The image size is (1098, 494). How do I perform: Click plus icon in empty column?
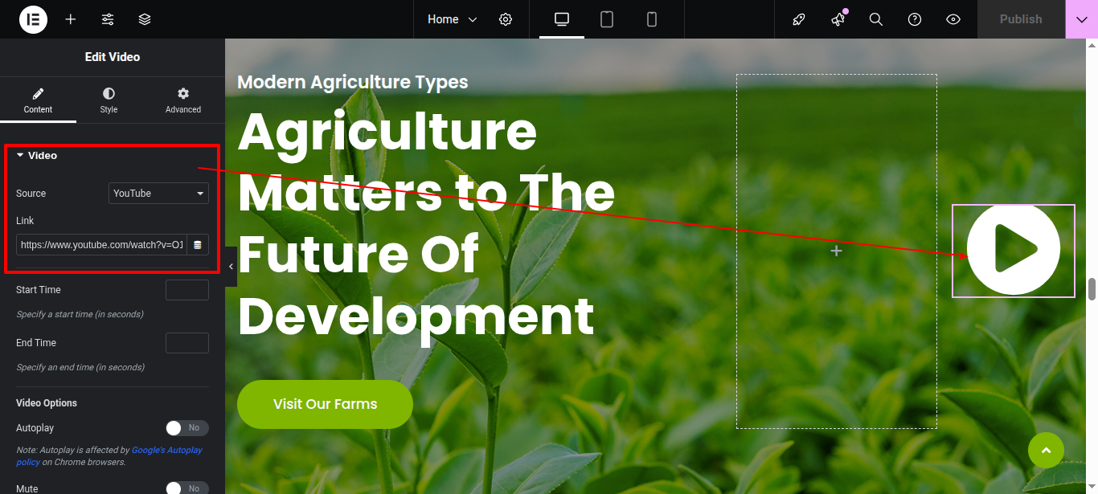point(836,251)
